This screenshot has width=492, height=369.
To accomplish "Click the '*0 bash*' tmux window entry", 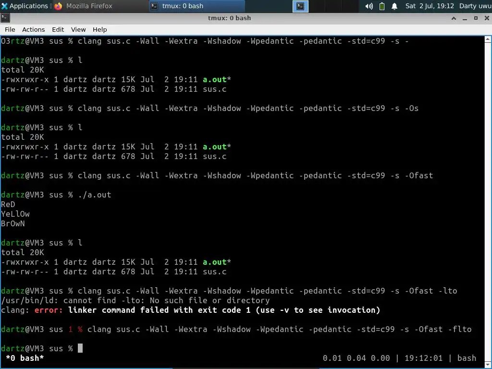I will (x=25, y=358).
